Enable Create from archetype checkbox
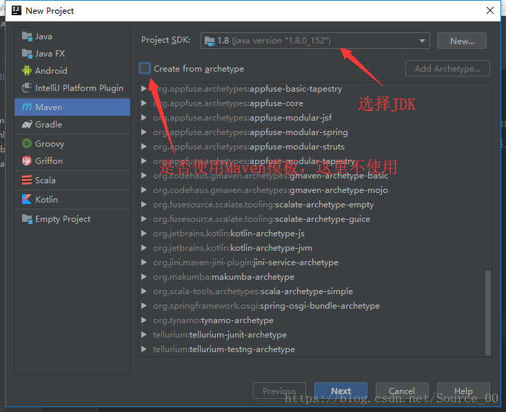This screenshot has height=412, width=506. [145, 68]
